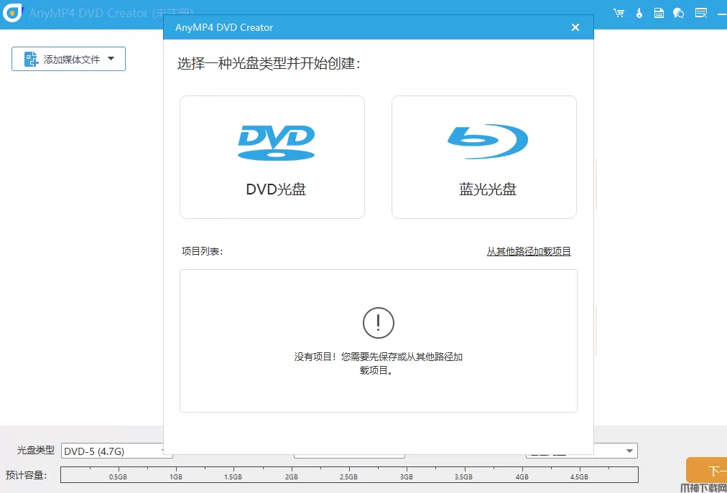Choose the 蓝光光盘 option label
The width and height of the screenshot is (727, 493).
coord(487,190)
